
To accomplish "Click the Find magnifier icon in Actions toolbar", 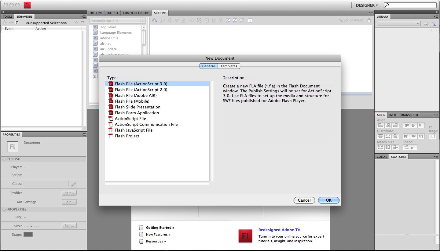I will point(163,20).
